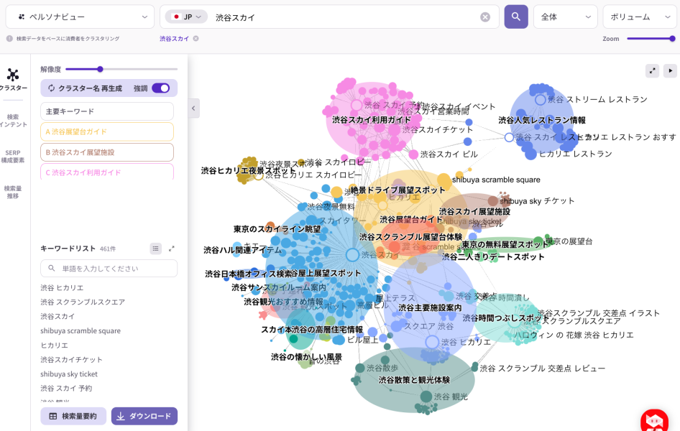680x431 pixels.
Task: Expand the keyword list panel
Action: coord(172,249)
